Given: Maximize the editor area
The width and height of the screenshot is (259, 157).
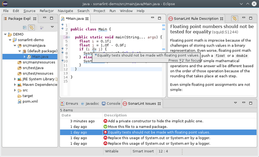Looking at the screenshot, I should tap(159, 18).
